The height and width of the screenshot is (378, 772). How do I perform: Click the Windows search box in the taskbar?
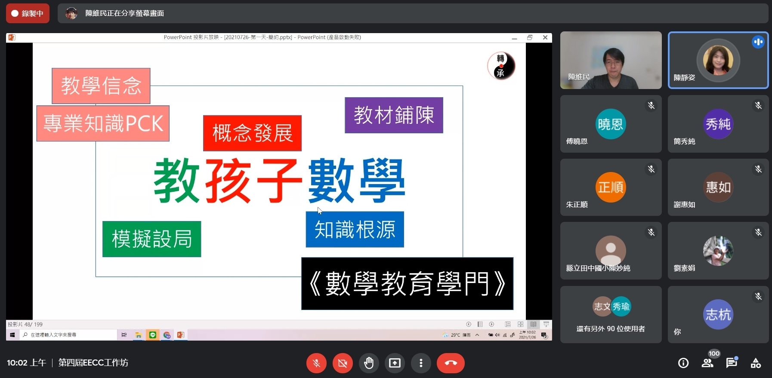(x=69, y=335)
